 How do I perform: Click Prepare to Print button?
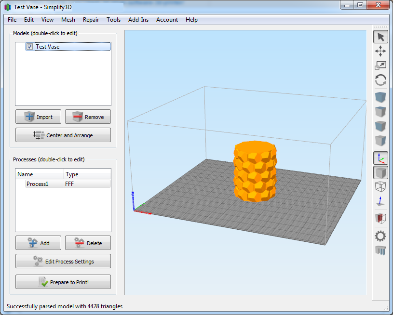pos(63,282)
